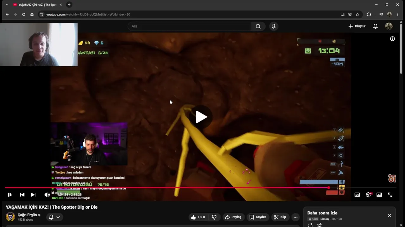Switch to theater mode view
405x227 pixels.
click(x=379, y=195)
